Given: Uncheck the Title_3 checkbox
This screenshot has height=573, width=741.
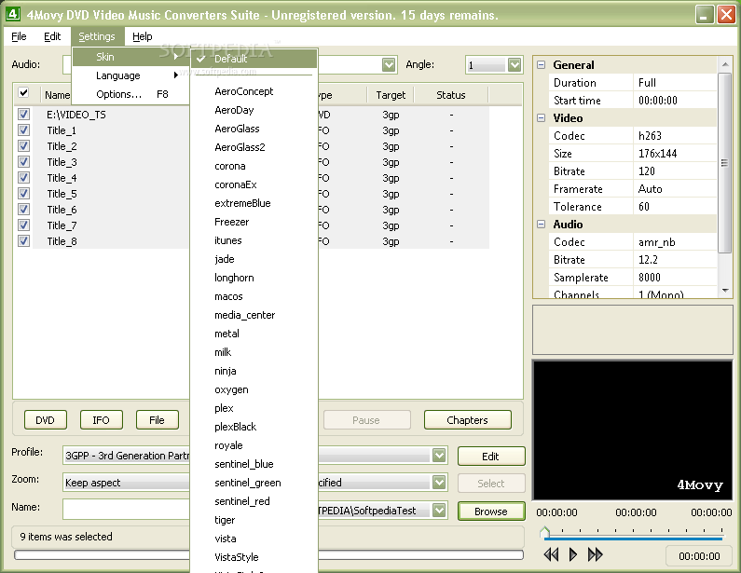Looking at the screenshot, I should pos(23,162).
